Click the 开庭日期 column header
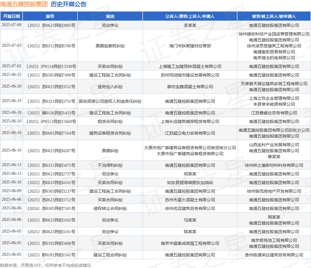This screenshot has width=311, height=268. click(x=12, y=16)
